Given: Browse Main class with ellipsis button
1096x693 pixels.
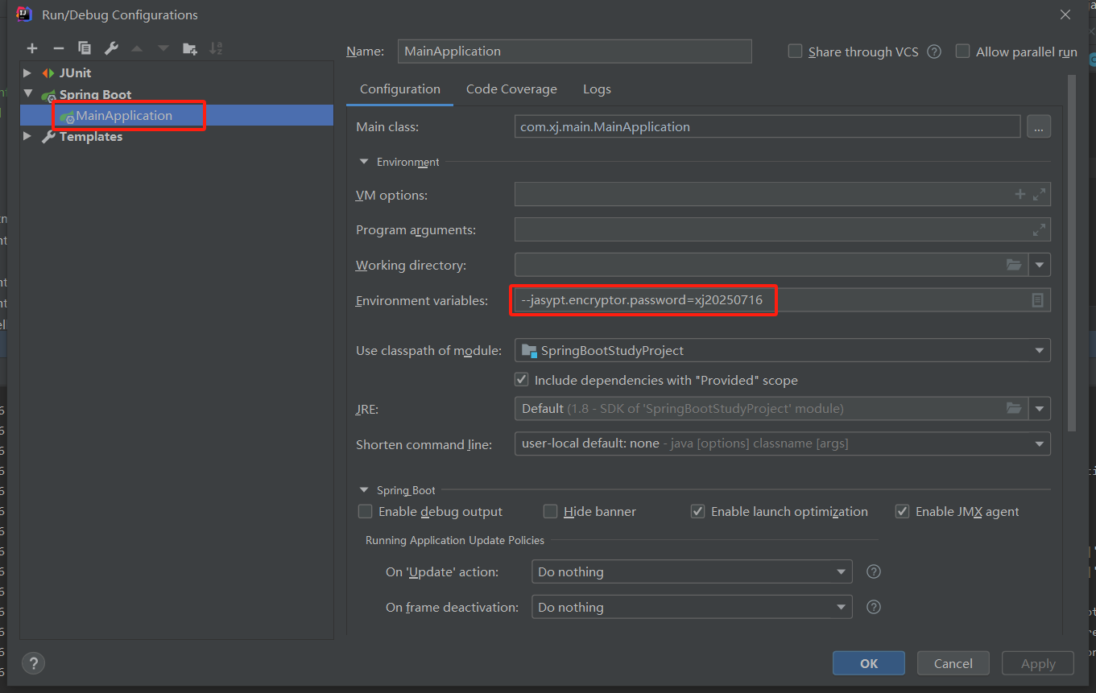Looking at the screenshot, I should (1039, 126).
